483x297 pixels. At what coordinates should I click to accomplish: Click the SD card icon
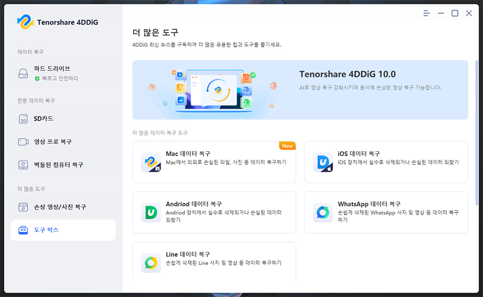click(23, 119)
